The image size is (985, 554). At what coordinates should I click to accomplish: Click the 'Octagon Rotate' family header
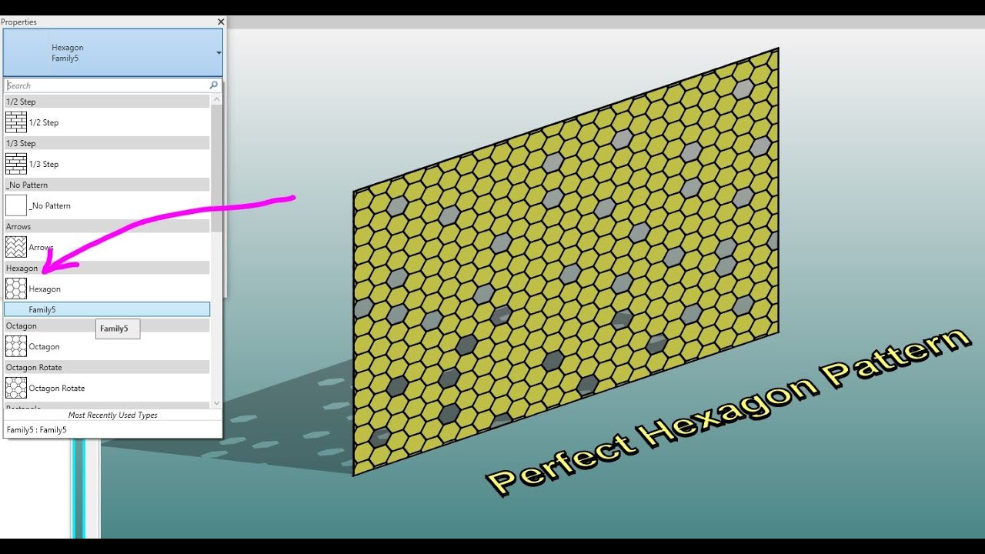tap(107, 367)
